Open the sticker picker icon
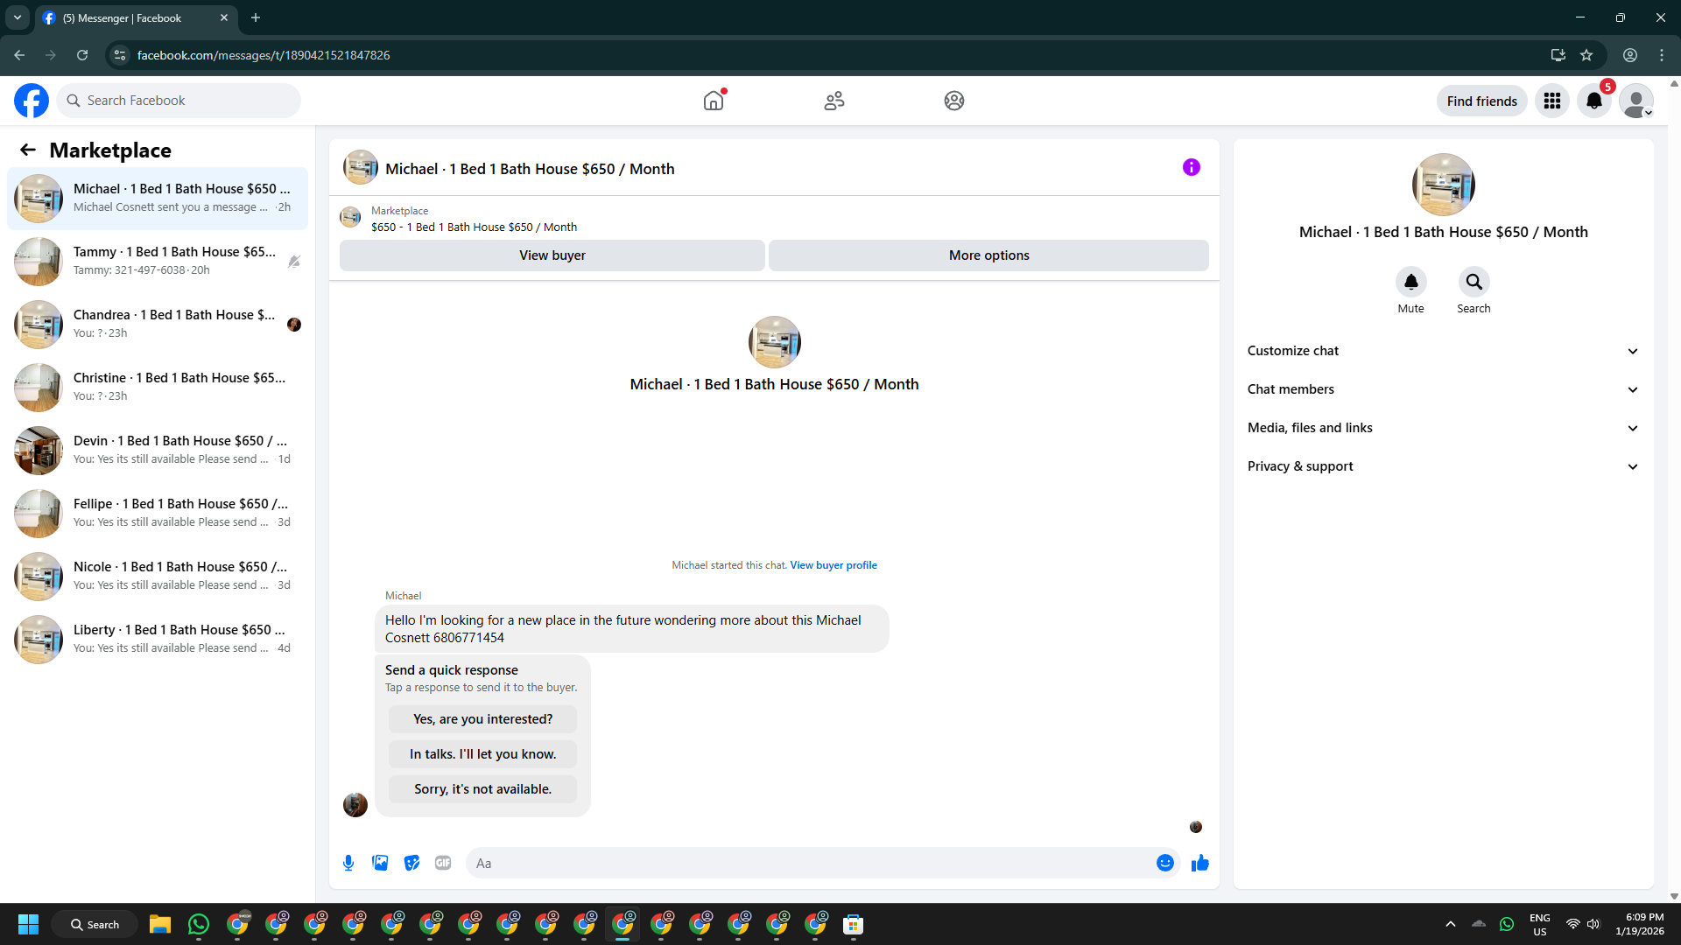This screenshot has width=1681, height=945. point(411,863)
